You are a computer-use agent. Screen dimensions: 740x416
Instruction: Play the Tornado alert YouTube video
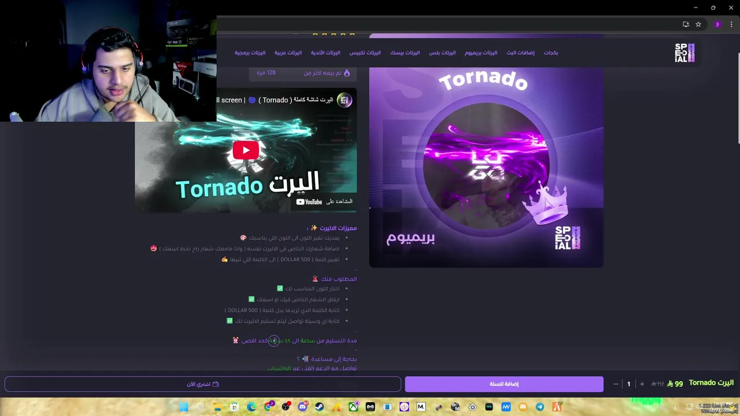coord(246,151)
